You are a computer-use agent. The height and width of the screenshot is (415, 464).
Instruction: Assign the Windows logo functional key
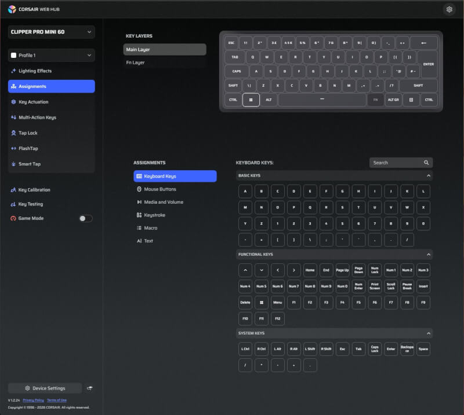(x=262, y=303)
